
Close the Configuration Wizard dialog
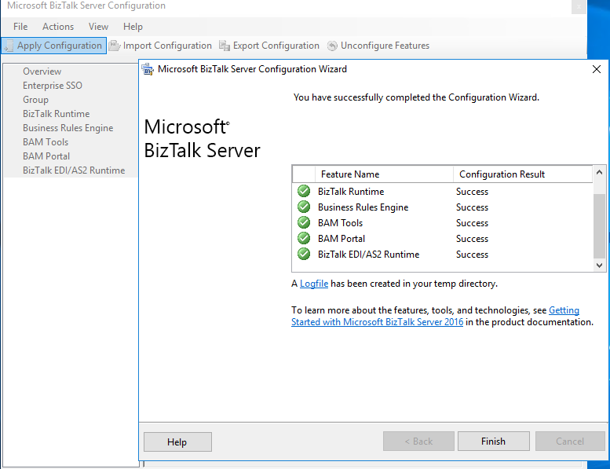[597, 69]
